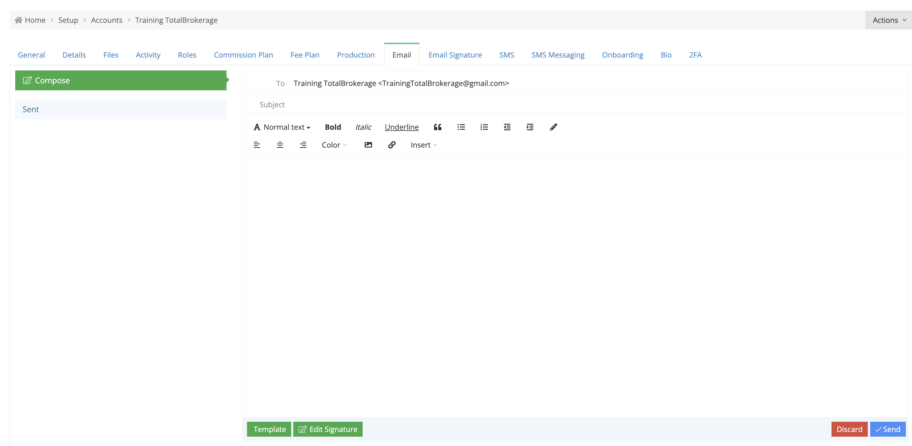912x446 pixels.
Task: Click the indent icon
Action: click(x=530, y=127)
